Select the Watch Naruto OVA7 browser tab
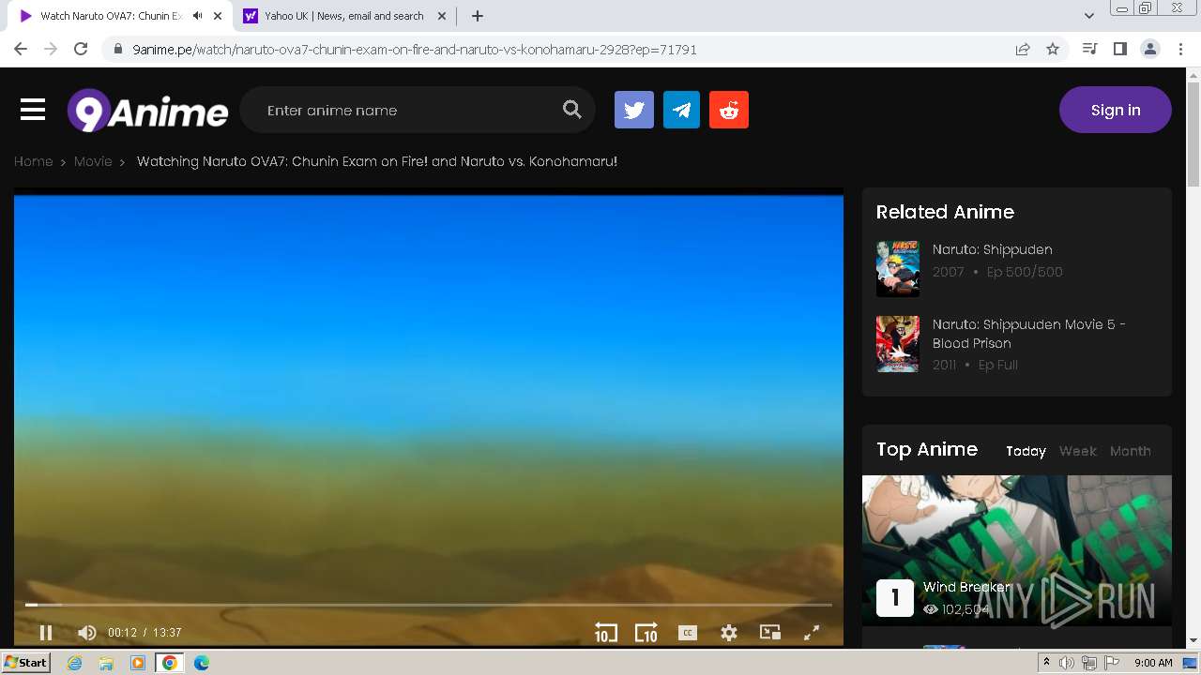 [x=111, y=16]
